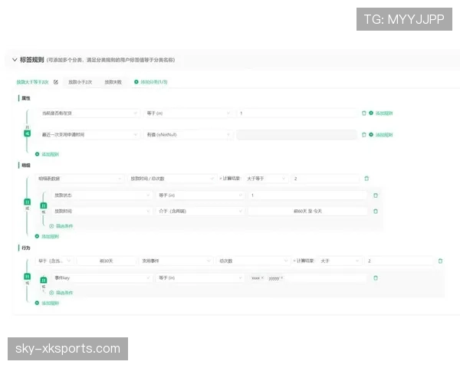Open the 放款状态 field dropdown

[x=102, y=195]
